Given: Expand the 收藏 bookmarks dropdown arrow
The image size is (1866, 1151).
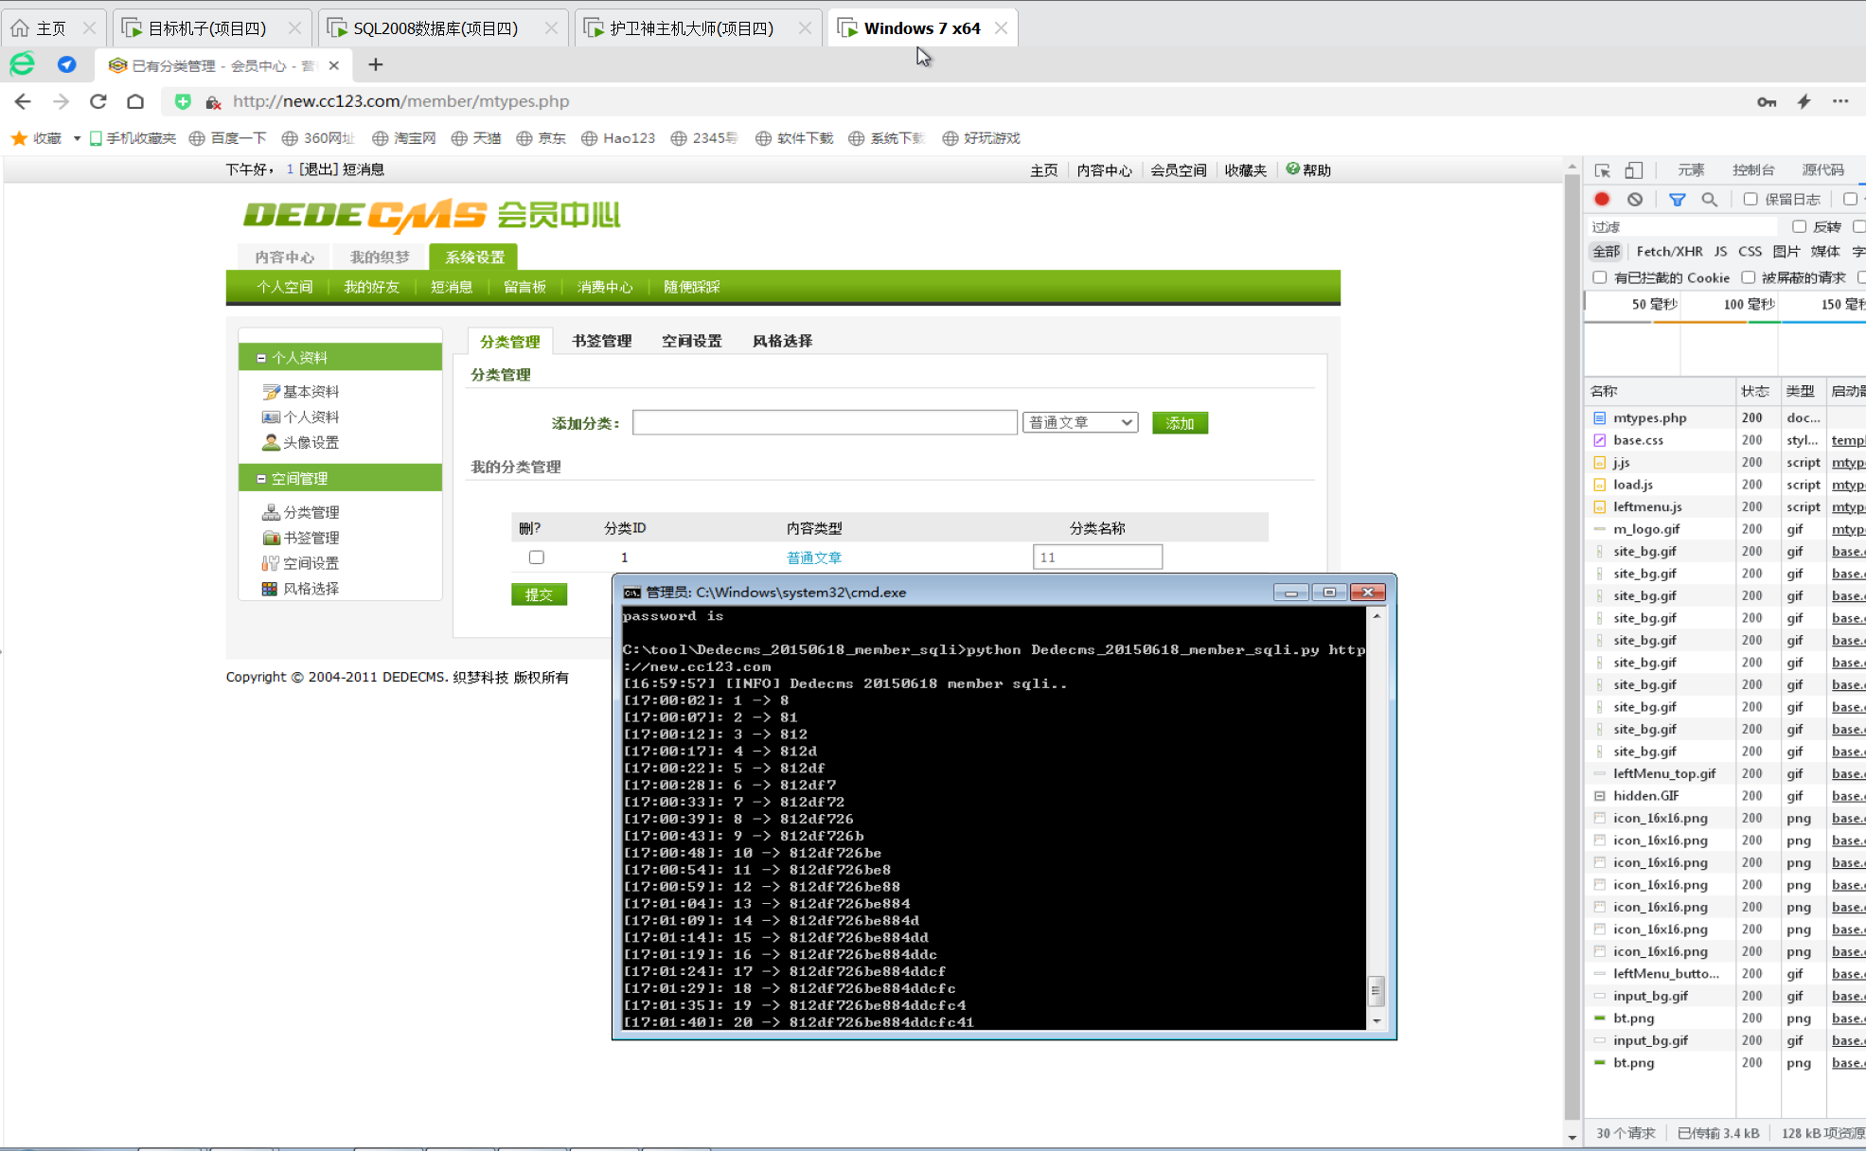Looking at the screenshot, I should click(x=77, y=138).
